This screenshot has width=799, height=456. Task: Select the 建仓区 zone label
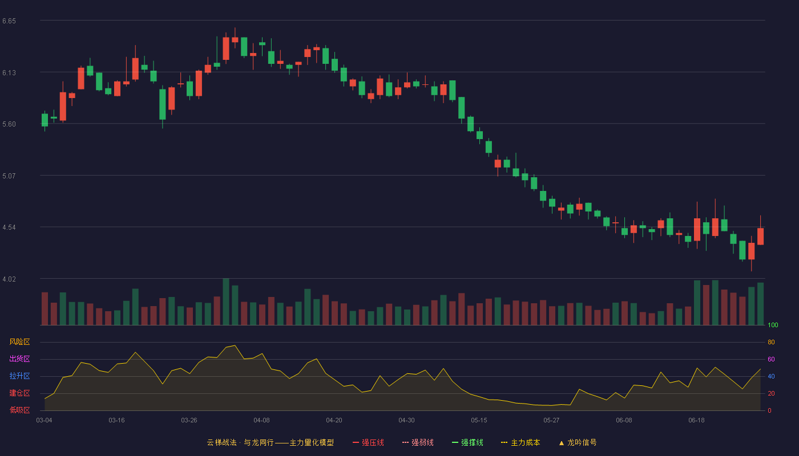click(x=19, y=393)
